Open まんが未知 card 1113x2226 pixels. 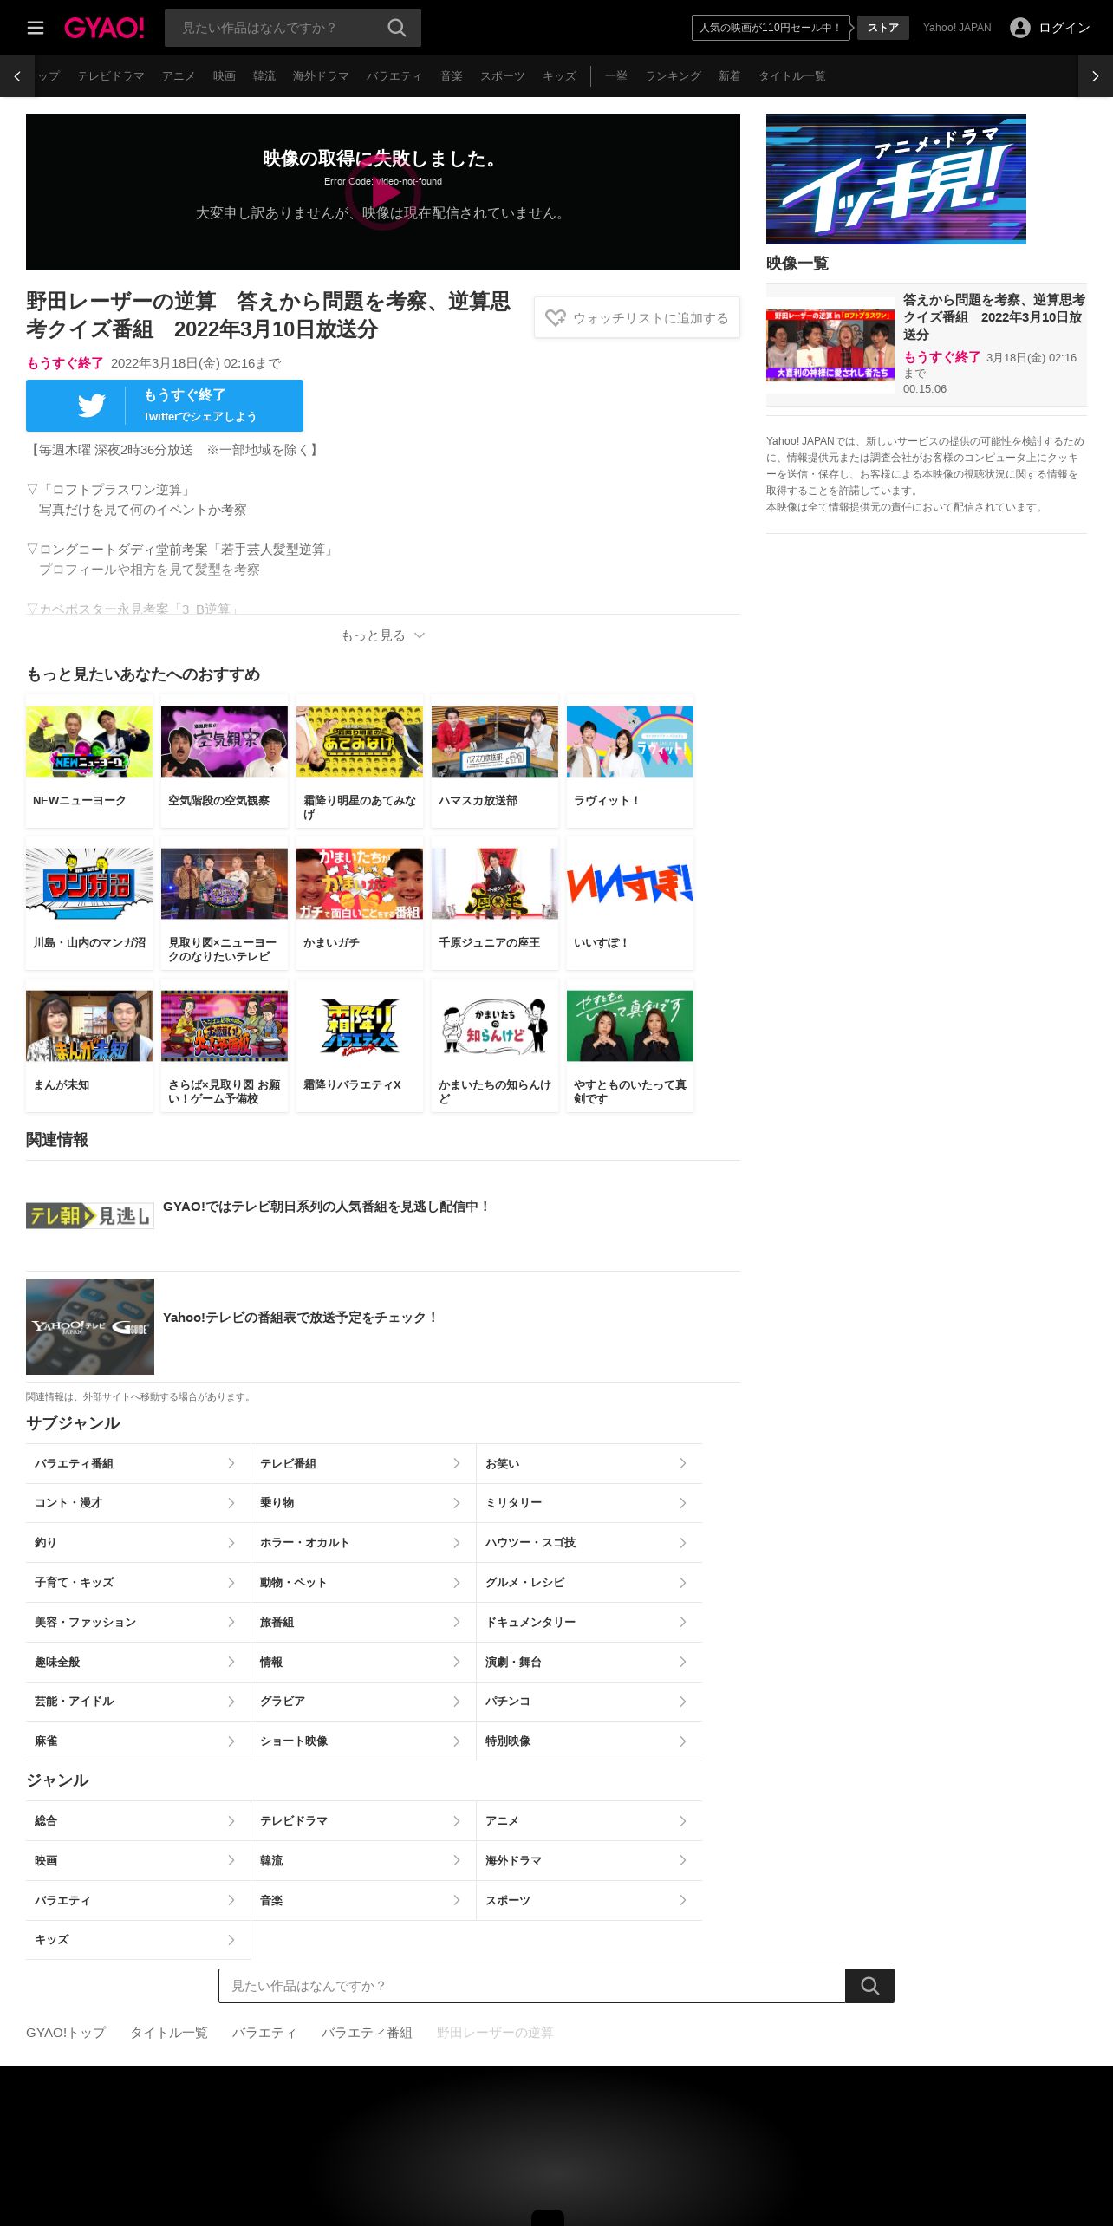tap(89, 1045)
